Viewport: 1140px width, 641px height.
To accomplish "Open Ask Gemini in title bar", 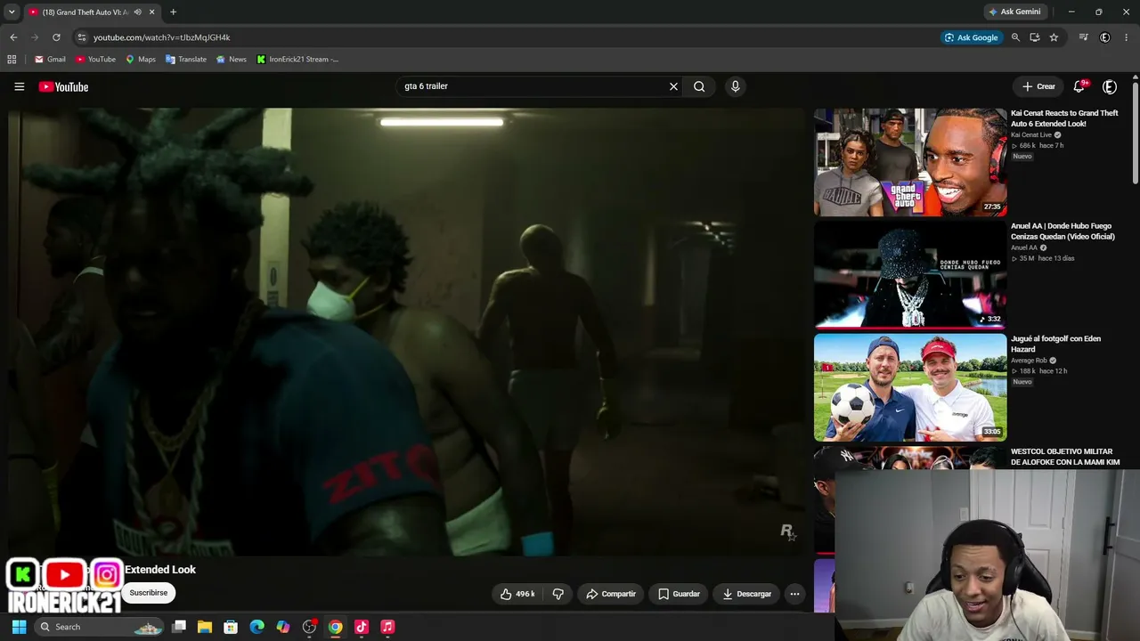I will (x=1014, y=12).
